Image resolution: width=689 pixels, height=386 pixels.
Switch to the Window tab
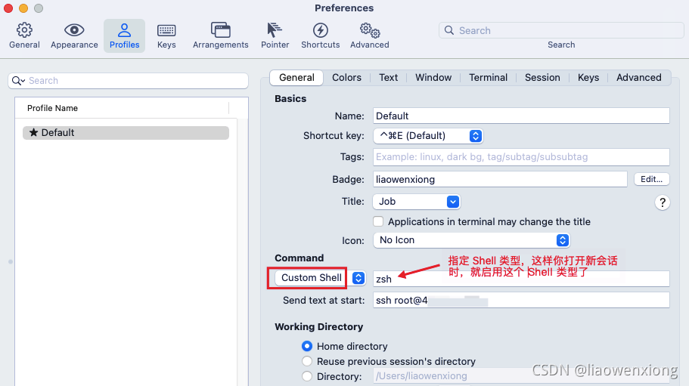[x=433, y=78]
